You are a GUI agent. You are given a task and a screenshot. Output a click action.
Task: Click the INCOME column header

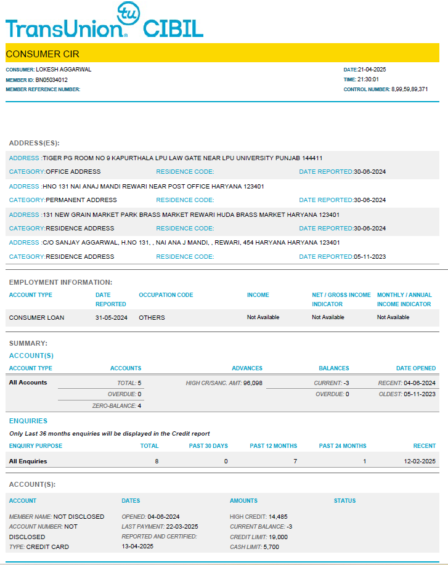click(258, 295)
